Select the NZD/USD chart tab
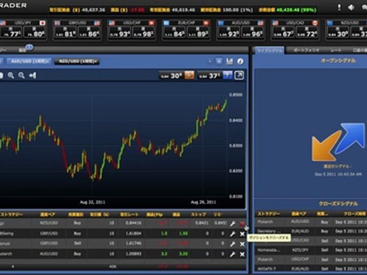Viewport: 367px width, 275px height. point(77,61)
